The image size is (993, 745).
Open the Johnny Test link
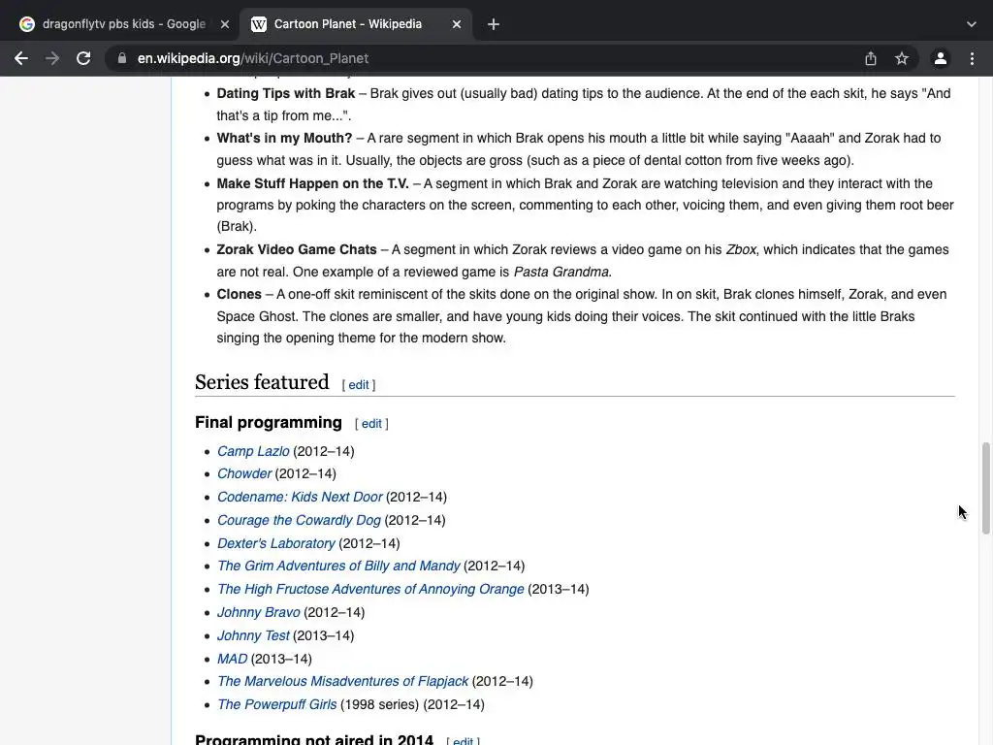coord(253,635)
